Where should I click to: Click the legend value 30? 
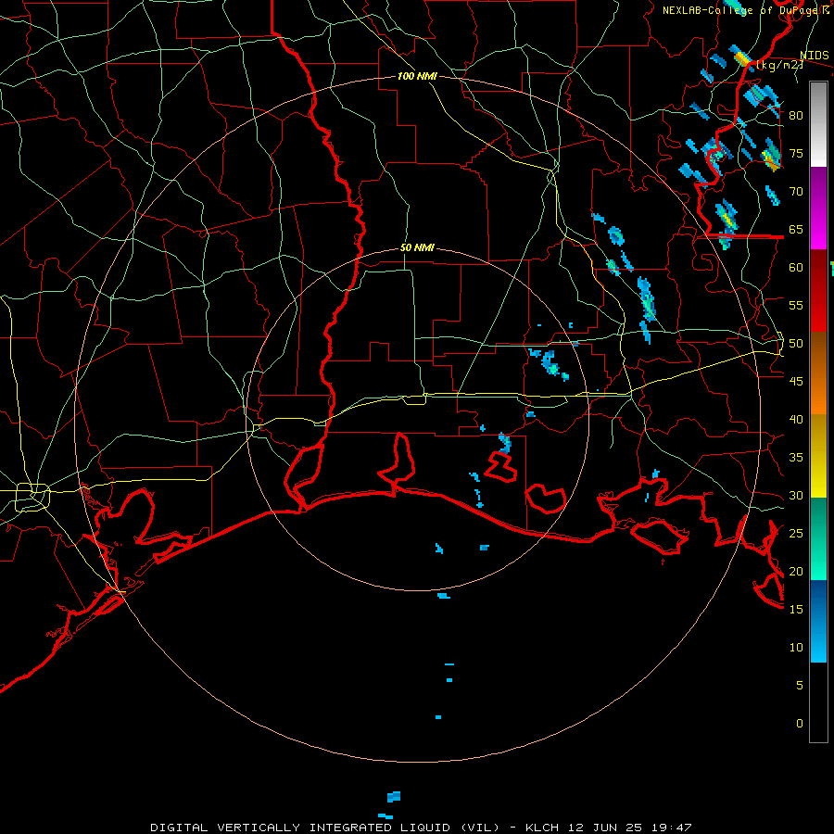click(x=796, y=496)
